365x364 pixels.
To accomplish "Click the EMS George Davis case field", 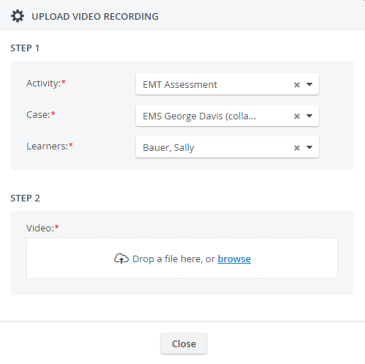I will pyautogui.click(x=227, y=116).
